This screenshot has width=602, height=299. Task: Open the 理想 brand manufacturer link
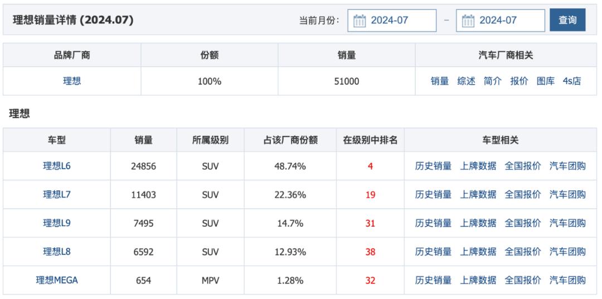[71, 81]
